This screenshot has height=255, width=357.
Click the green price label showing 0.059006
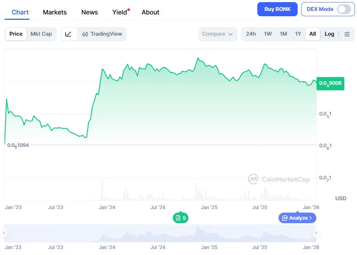[x=330, y=84]
